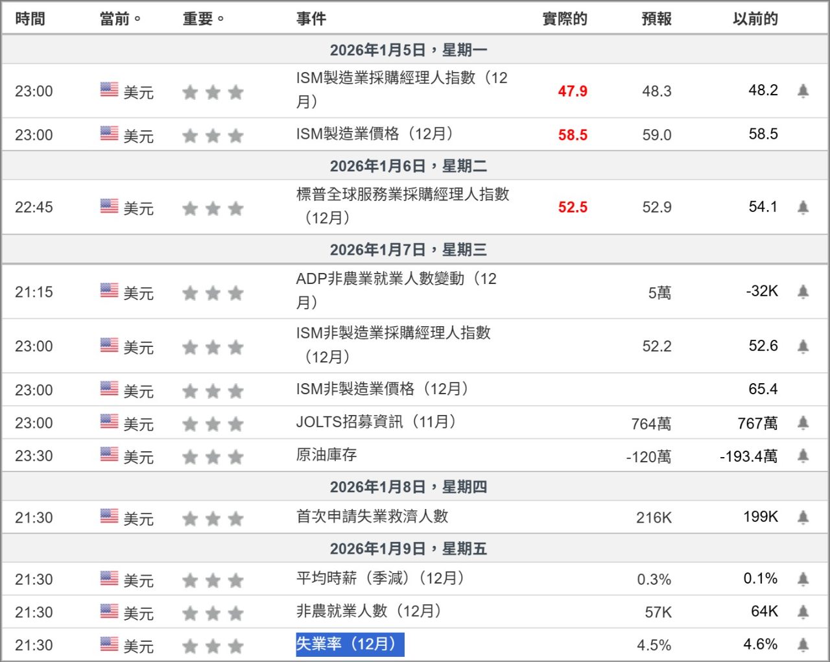Click the alert bell for 原油庫存

coord(802,456)
